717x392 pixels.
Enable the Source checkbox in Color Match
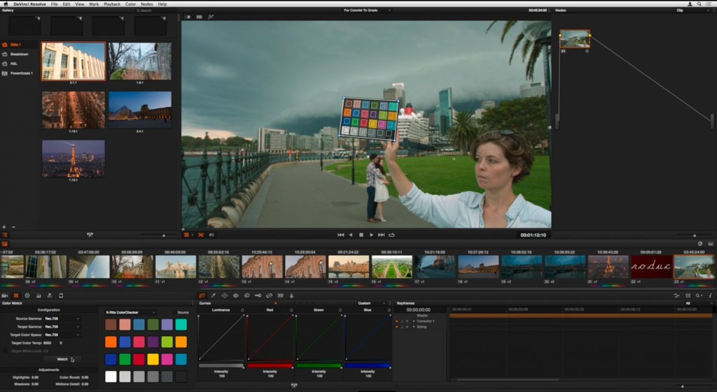175,312
